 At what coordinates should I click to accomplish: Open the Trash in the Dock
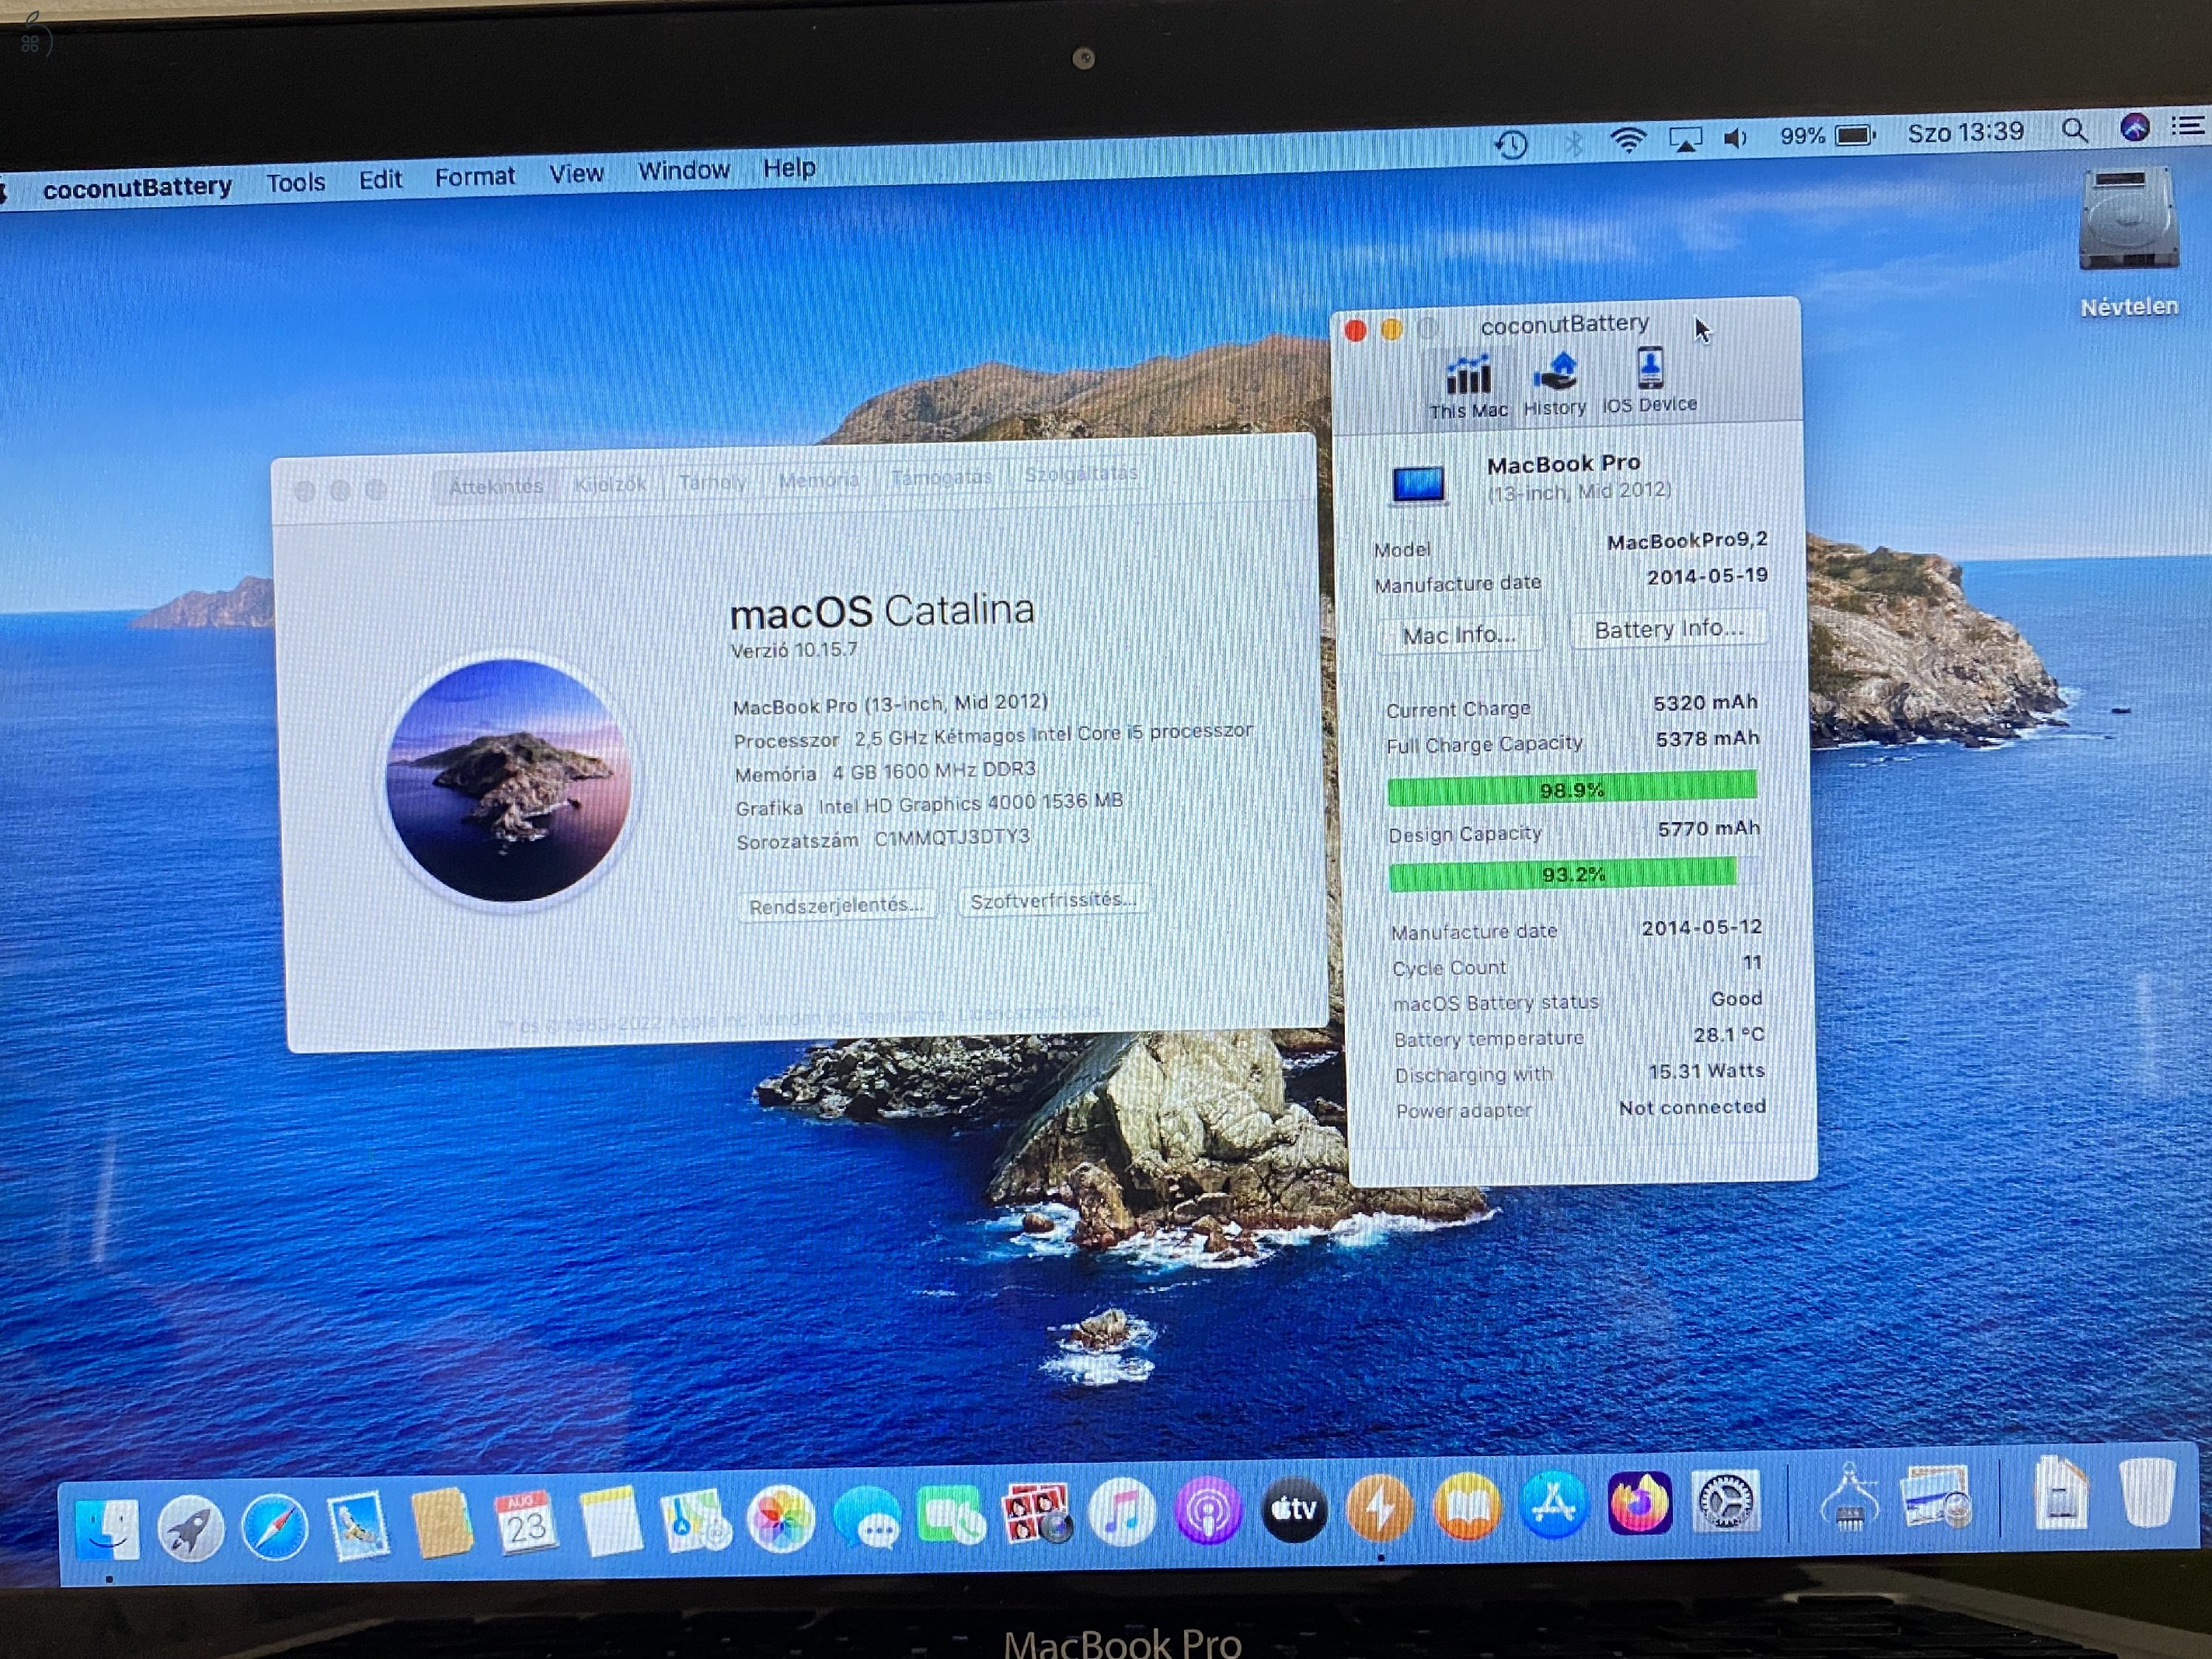(2148, 1492)
